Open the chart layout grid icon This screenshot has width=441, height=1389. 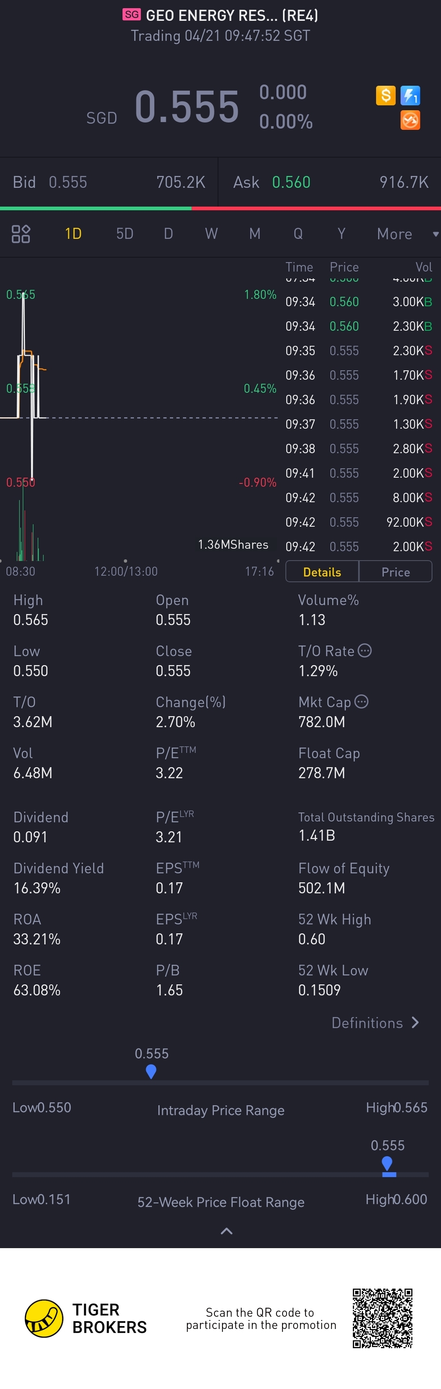(21, 234)
